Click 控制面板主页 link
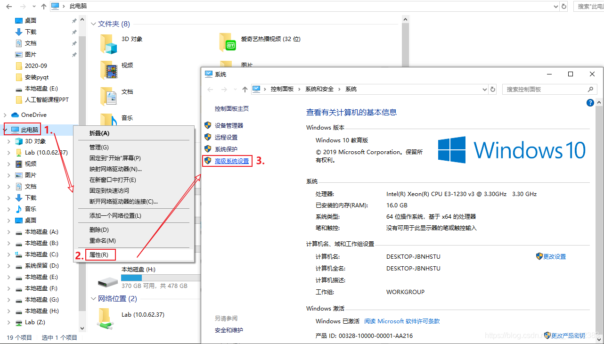The width and height of the screenshot is (604, 344). pos(232,108)
